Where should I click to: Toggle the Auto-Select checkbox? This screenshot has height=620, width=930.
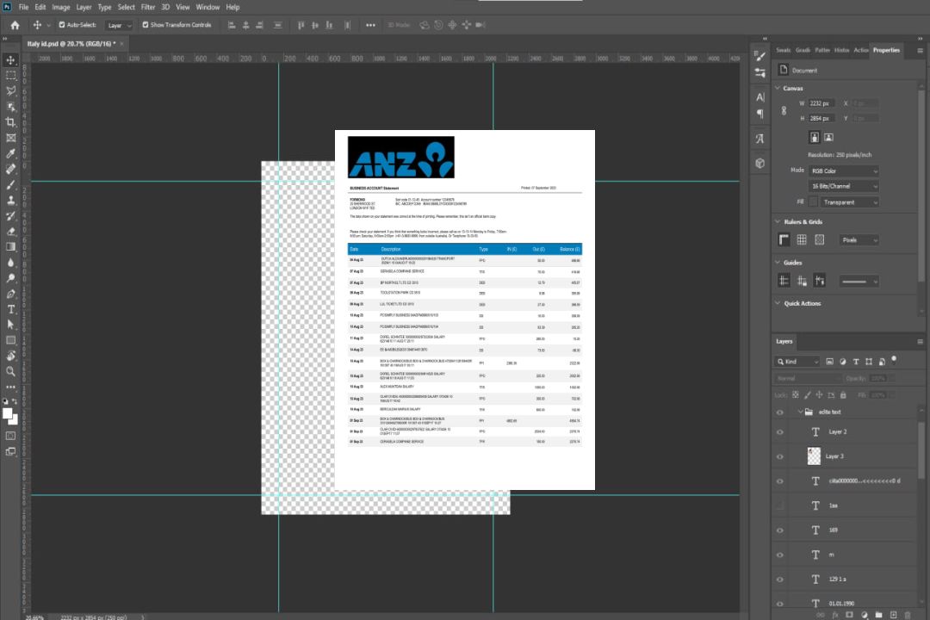point(62,25)
